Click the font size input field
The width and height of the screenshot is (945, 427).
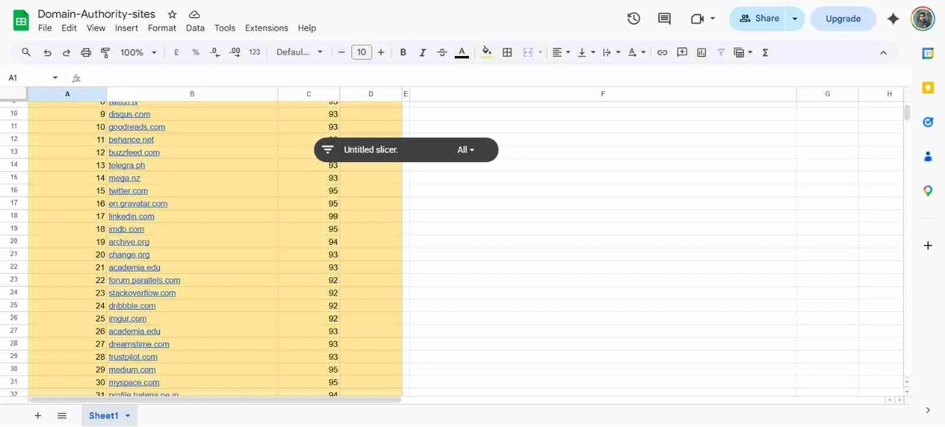point(361,52)
